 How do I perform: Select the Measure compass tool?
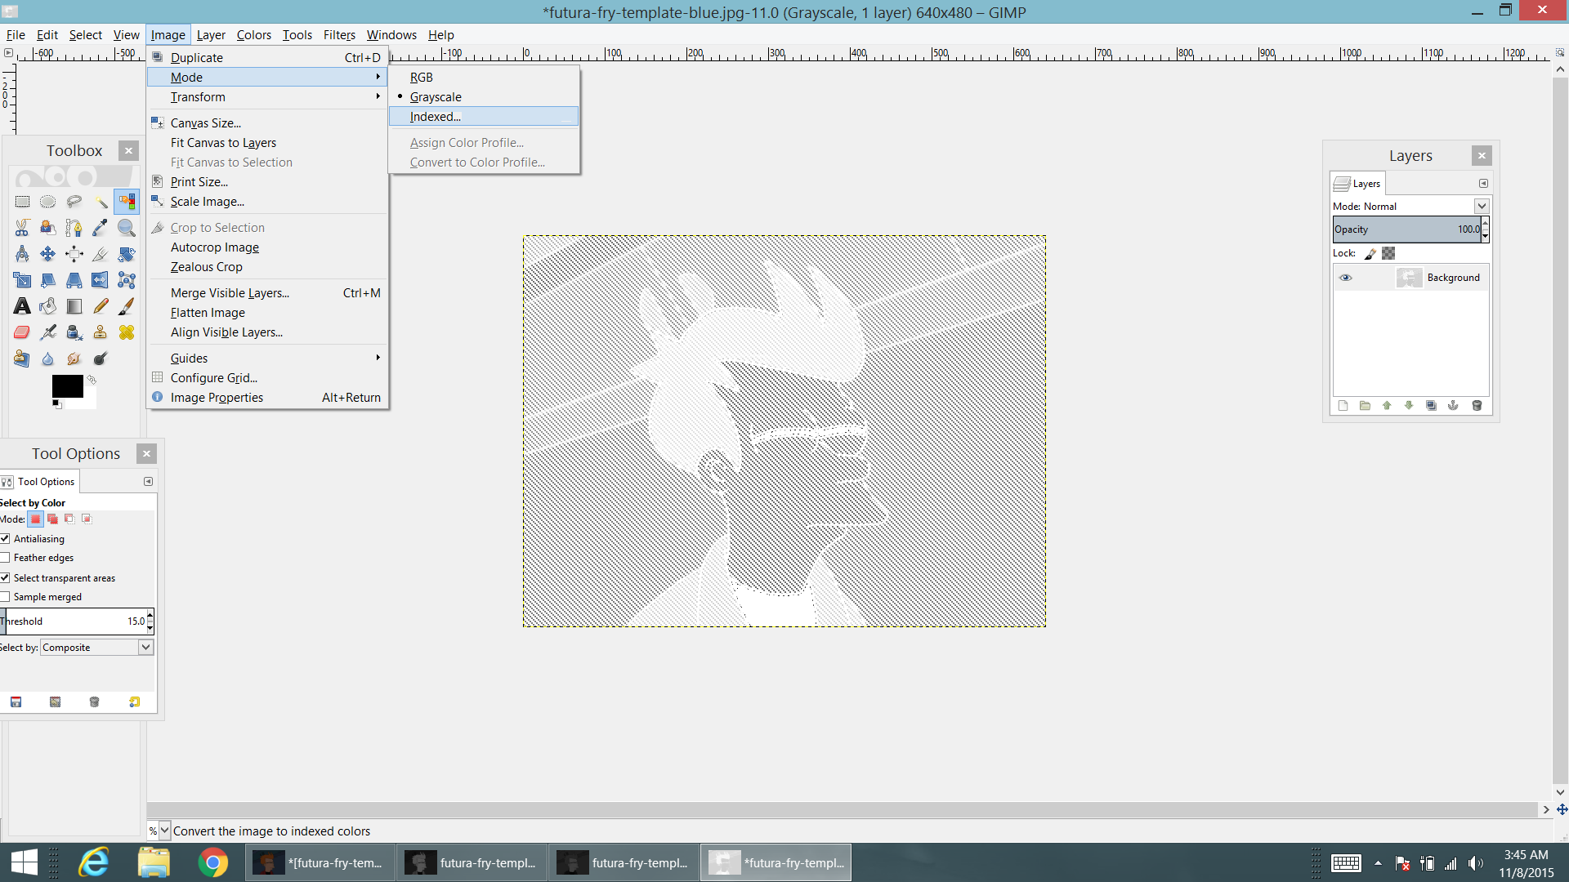click(22, 254)
